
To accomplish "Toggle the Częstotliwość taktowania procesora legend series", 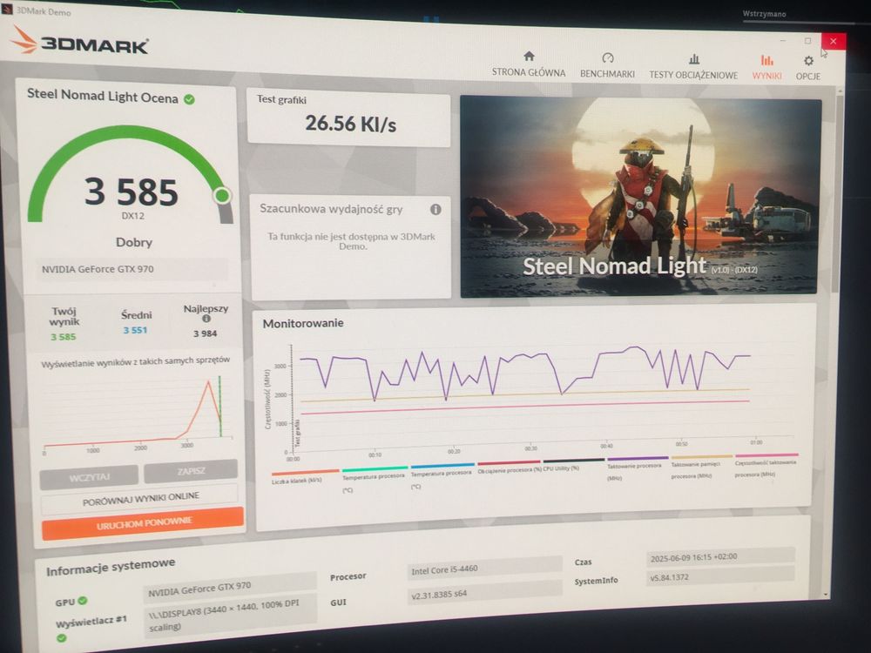I will coord(766,465).
